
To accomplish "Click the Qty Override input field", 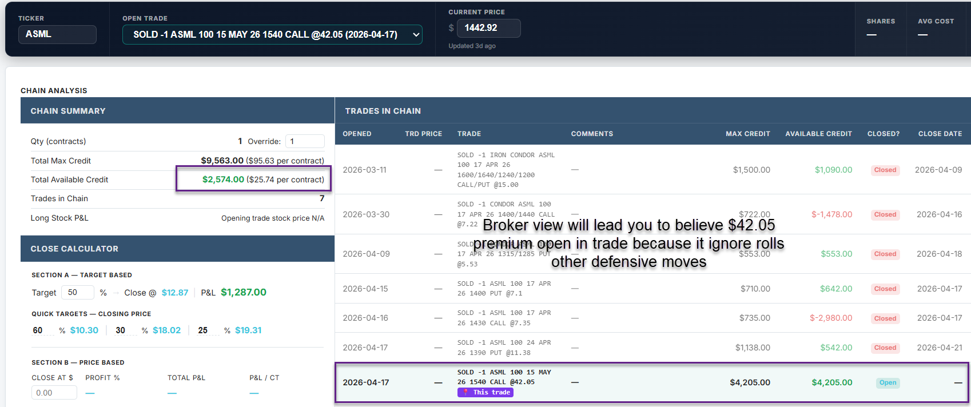I will tap(305, 141).
